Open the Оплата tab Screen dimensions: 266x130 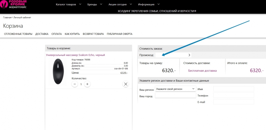pyautogui.click(x=56, y=34)
